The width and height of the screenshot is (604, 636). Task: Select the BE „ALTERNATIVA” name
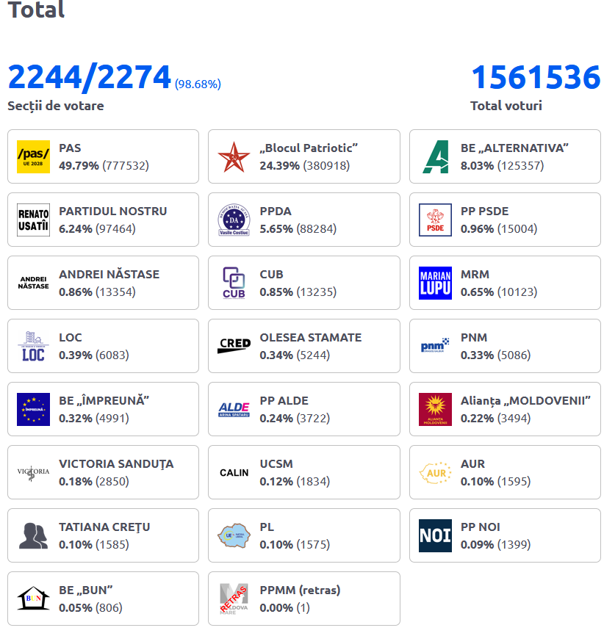tap(514, 148)
